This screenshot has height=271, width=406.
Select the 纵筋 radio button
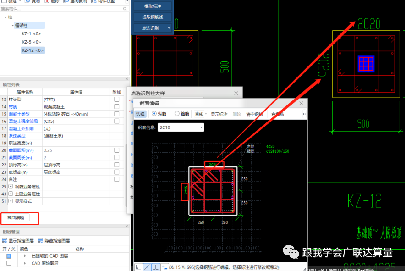click(x=154, y=113)
